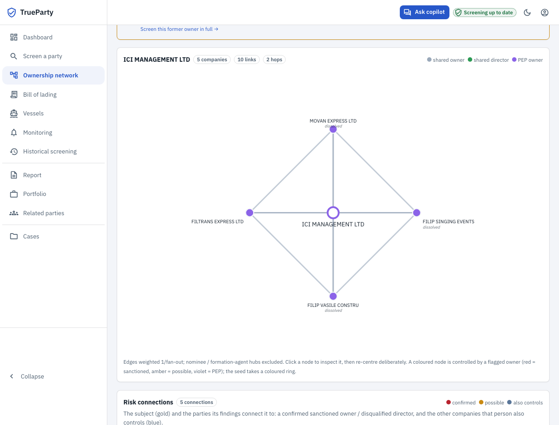Click the red confirmed legend dot
Screen dimensions: 559x425
[449, 402]
